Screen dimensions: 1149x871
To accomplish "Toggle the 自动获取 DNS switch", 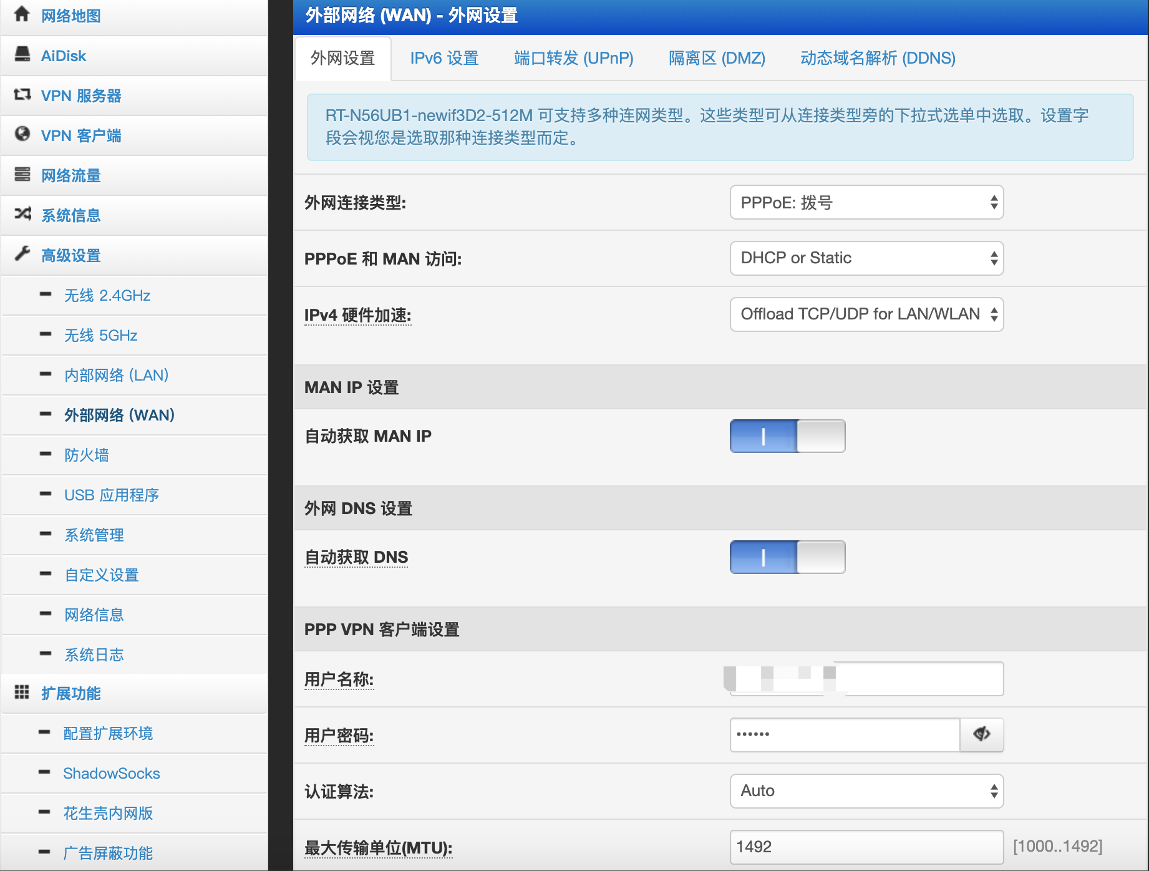I will pyautogui.click(x=787, y=557).
